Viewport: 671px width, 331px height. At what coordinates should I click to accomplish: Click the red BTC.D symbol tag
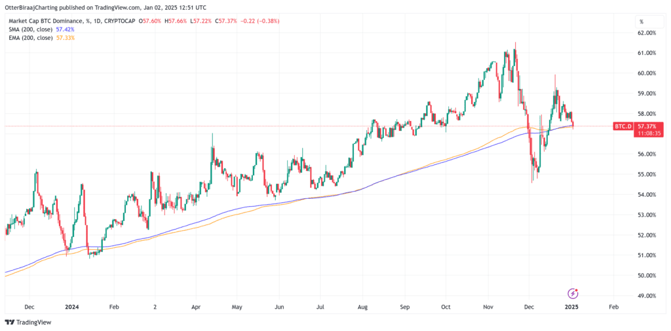pyautogui.click(x=622, y=125)
